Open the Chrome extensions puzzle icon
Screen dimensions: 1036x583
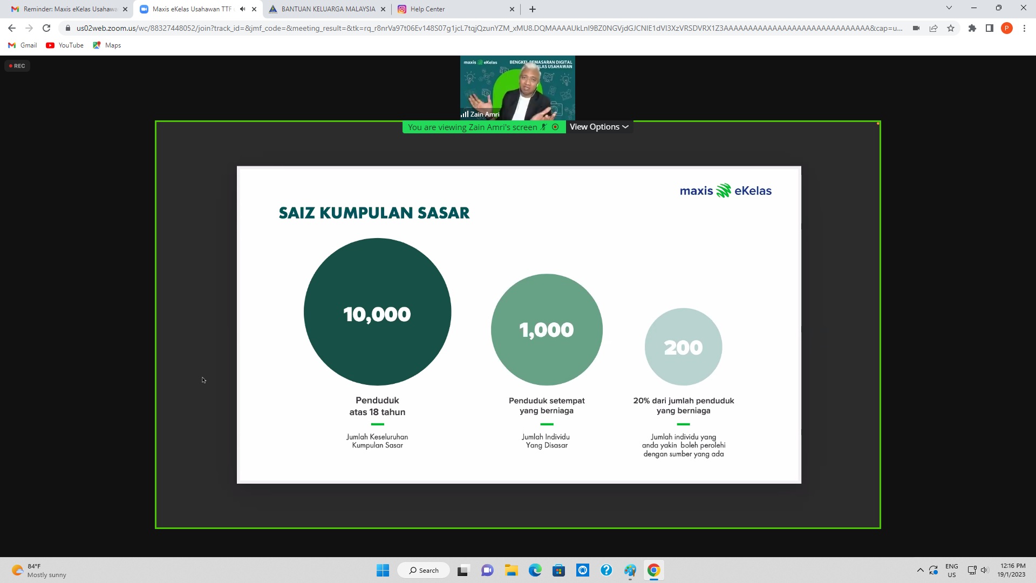(972, 28)
